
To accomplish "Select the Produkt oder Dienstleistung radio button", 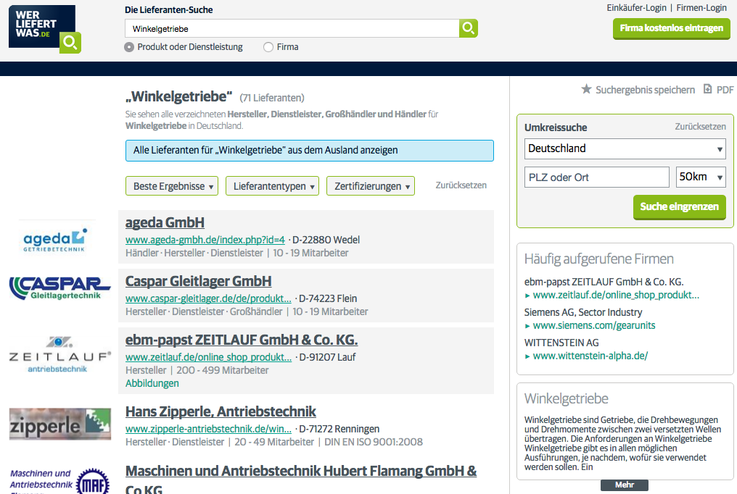I will click(129, 47).
